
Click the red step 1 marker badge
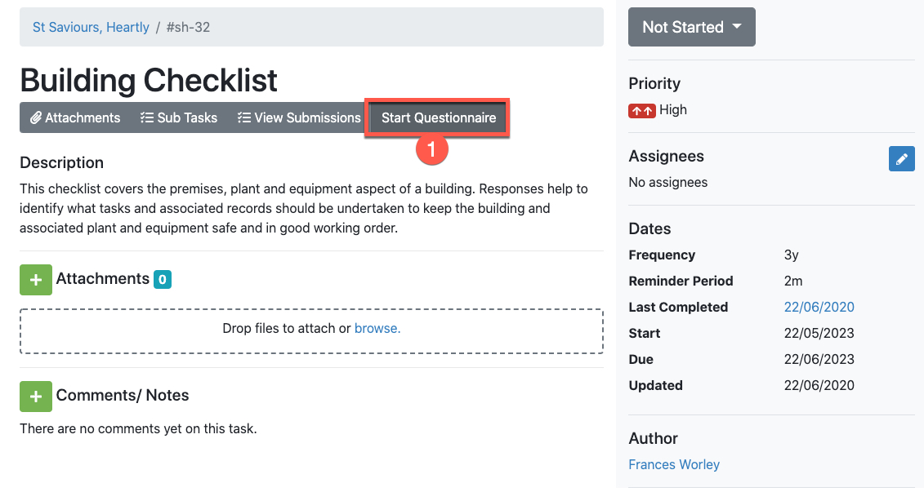[432, 149]
